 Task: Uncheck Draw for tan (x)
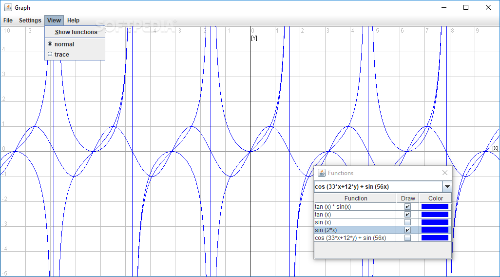[407, 215]
